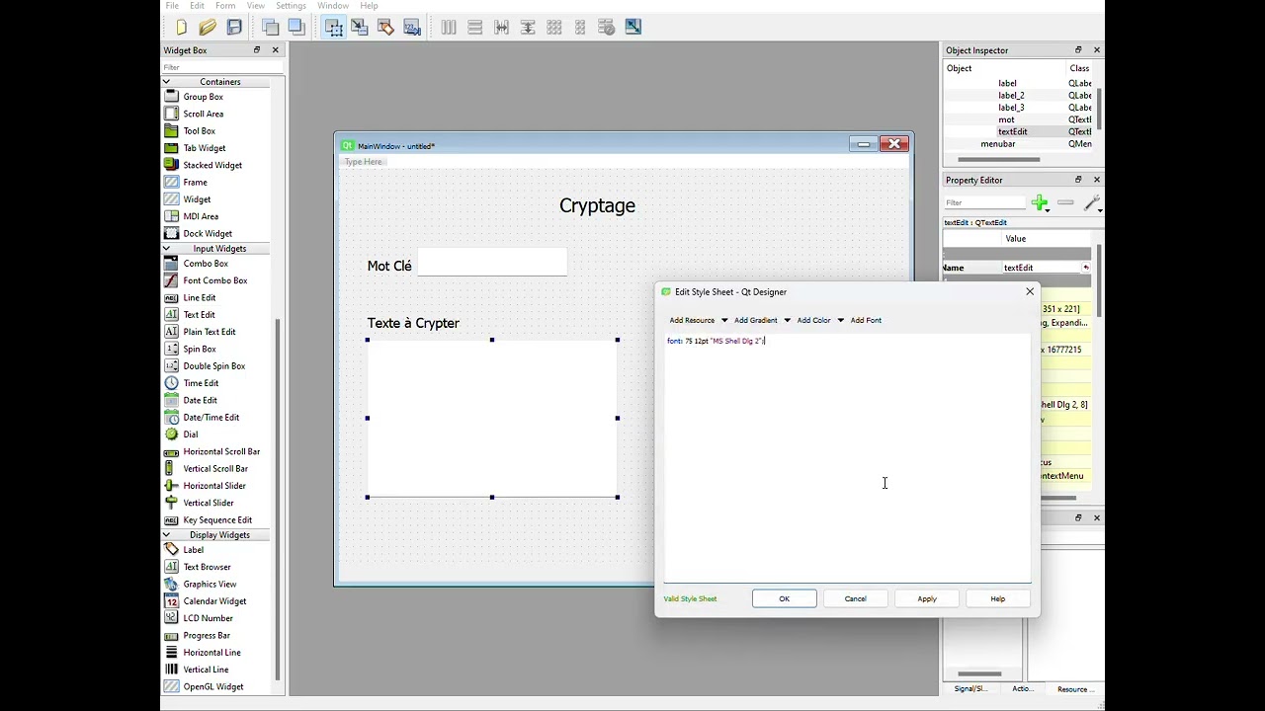
Task: Click the Mot Clé text field on form
Action: [x=492, y=262]
